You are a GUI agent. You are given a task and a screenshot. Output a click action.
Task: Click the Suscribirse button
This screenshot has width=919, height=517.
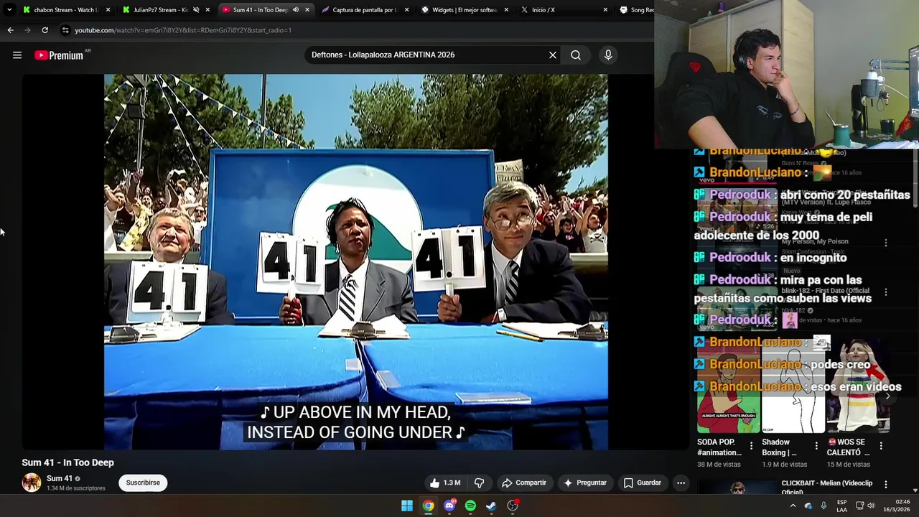[143, 483]
